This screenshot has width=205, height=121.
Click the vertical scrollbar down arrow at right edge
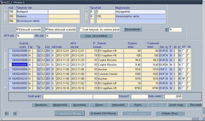(x=204, y=116)
